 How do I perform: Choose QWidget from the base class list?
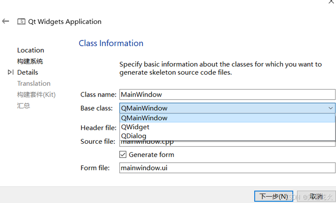point(227,127)
